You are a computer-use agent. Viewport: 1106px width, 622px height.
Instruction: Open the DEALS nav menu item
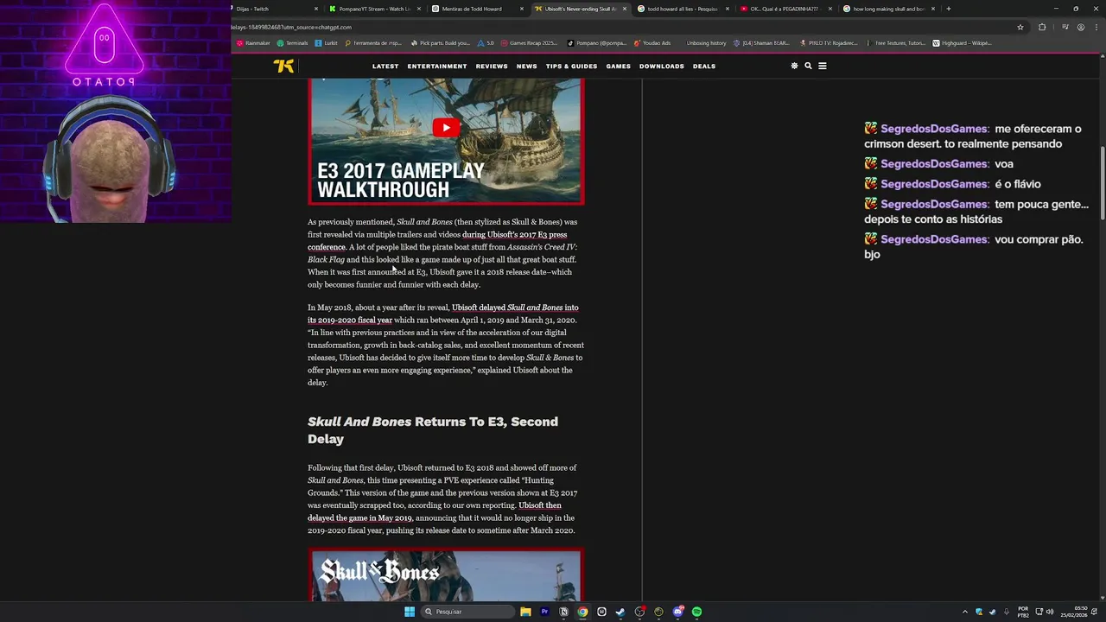(704, 67)
